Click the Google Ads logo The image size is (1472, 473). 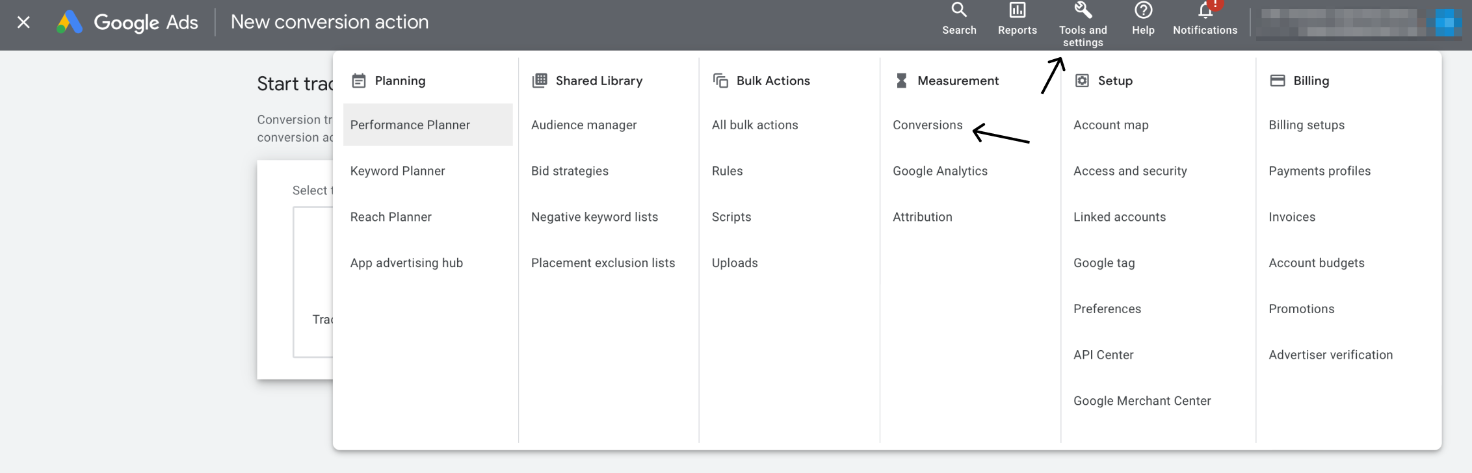tap(70, 23)
